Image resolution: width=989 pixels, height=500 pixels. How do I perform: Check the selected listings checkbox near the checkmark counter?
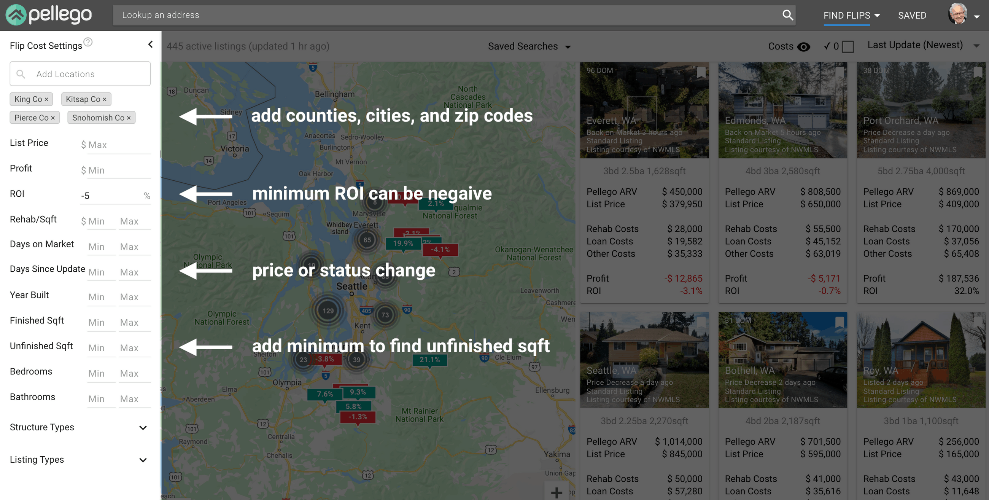click(x=847, y=46)
